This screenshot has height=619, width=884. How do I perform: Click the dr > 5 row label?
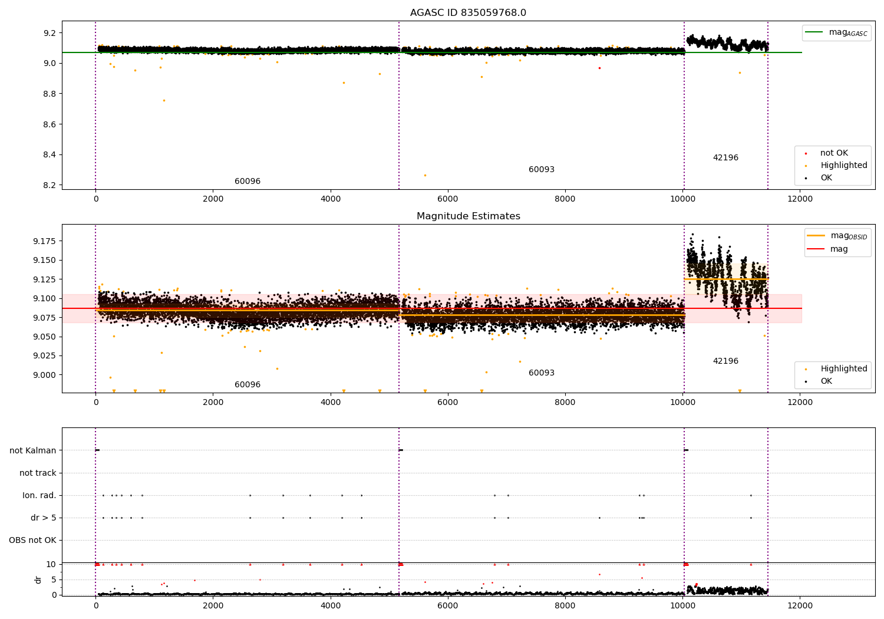pyautogui.click(x=44, y=518)
